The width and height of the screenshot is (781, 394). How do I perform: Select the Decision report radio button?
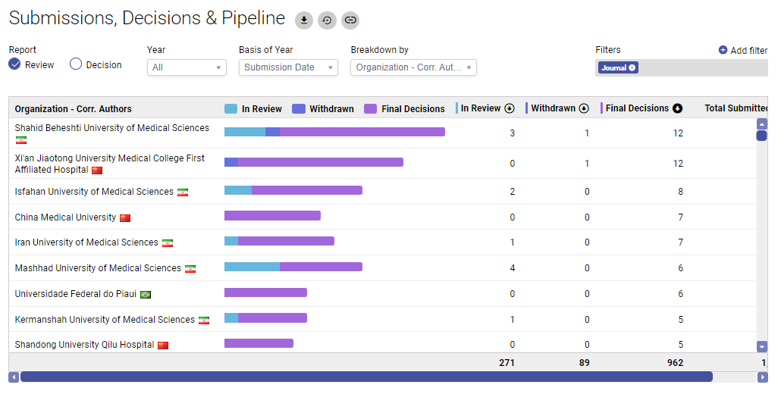click(76, 64)
